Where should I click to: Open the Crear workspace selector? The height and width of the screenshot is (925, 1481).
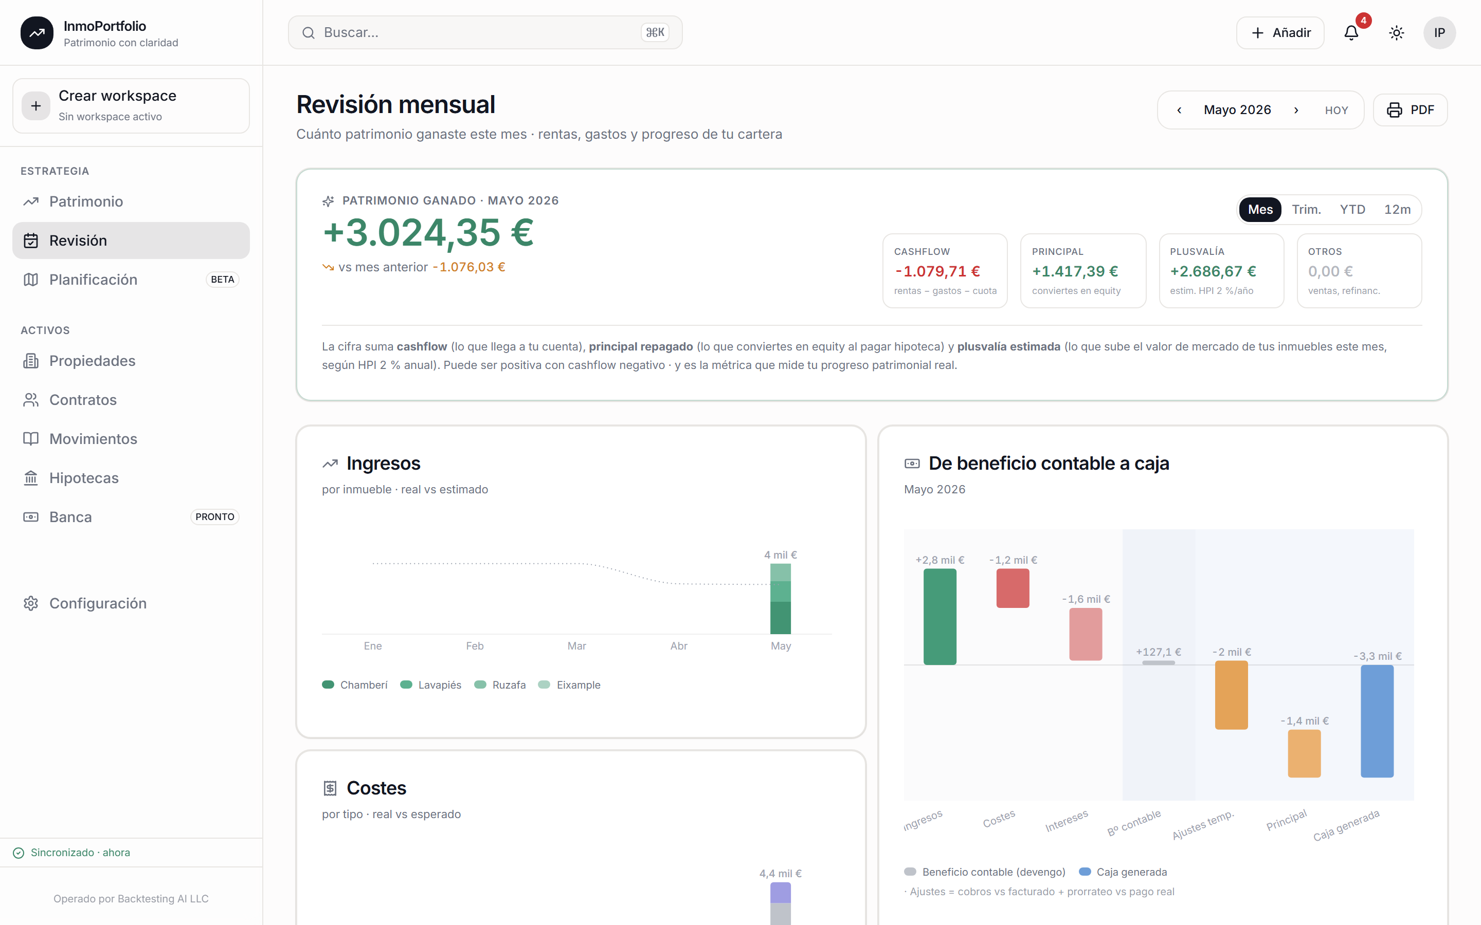[131, 106]
